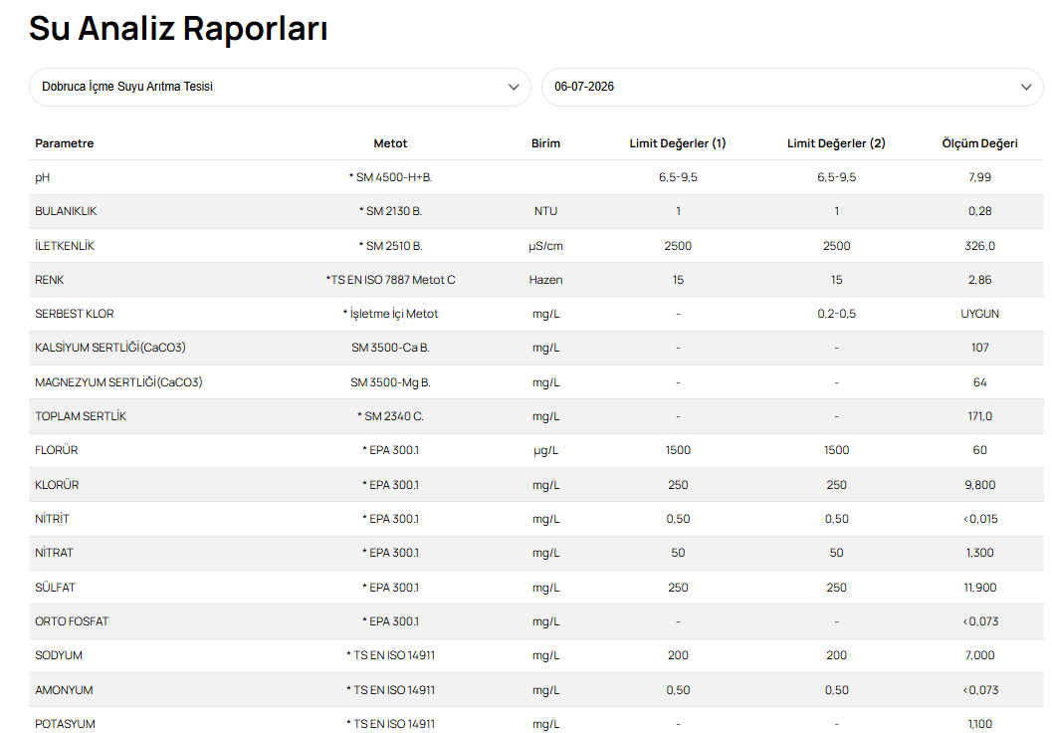Click the TS EN ISO 7887 Metot C cell
Viewport: 1052px width, 733px height.
click(x=390, y=280)
